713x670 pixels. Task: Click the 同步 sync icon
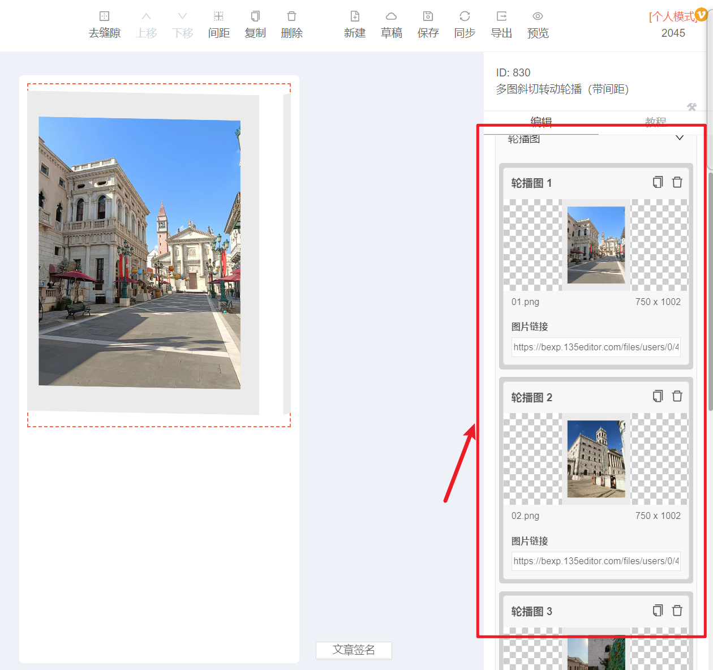pos(465,16)
